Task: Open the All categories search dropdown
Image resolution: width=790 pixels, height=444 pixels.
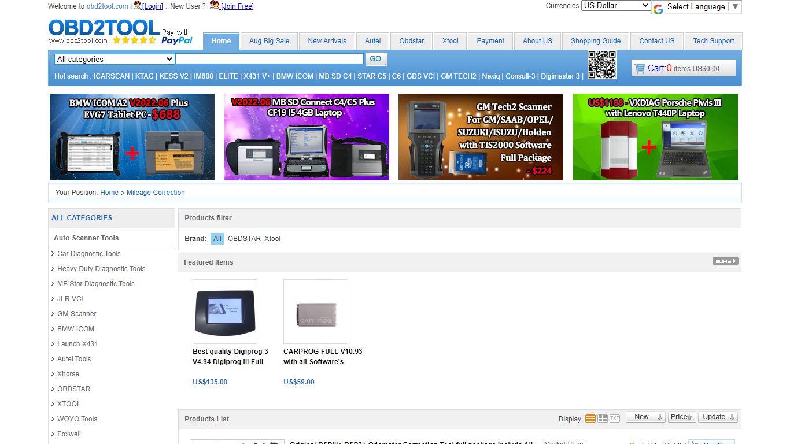Action: pyautogui.click(x=115, y=59)
